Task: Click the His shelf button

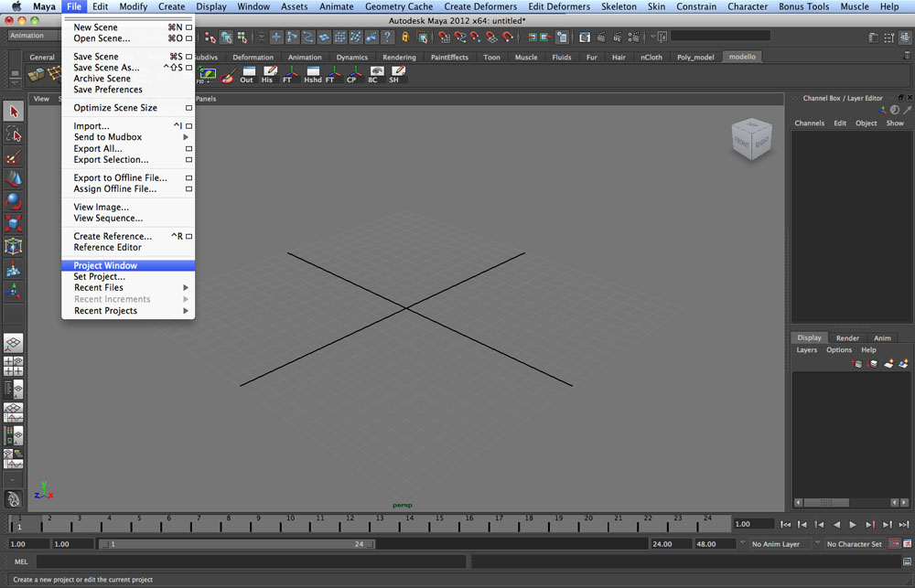Action: [267, 74]
